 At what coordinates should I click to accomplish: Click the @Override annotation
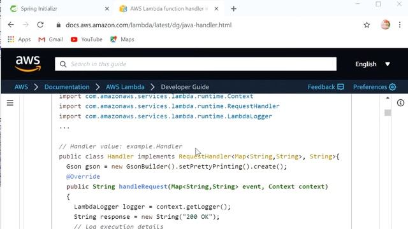point(83,177)
